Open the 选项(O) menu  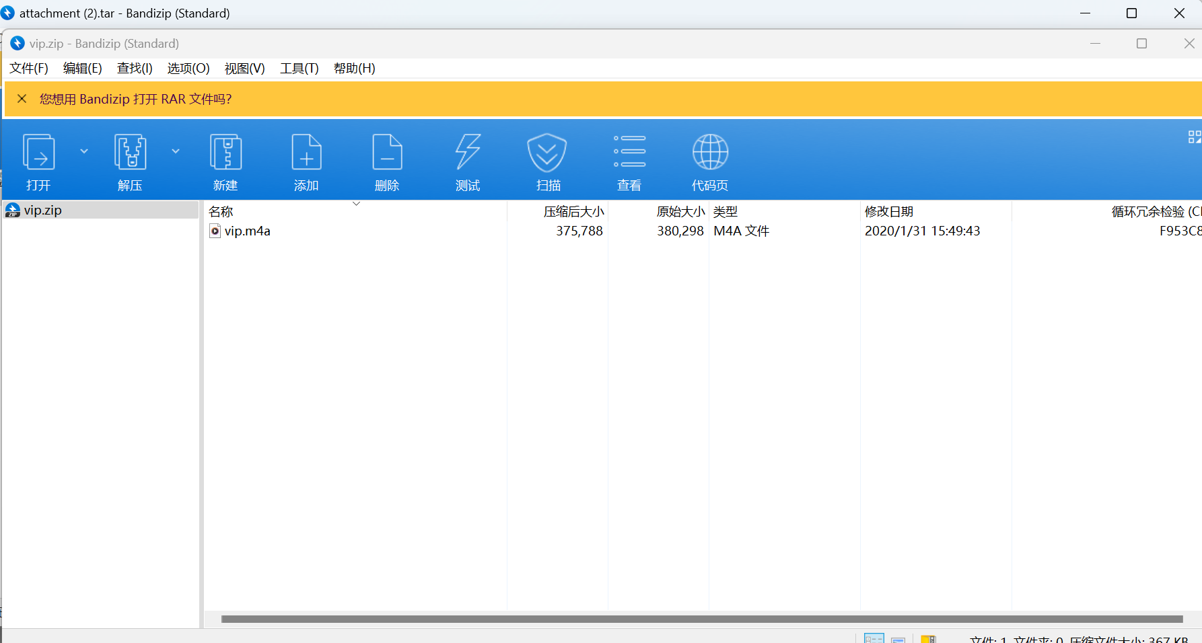(188, 69)
